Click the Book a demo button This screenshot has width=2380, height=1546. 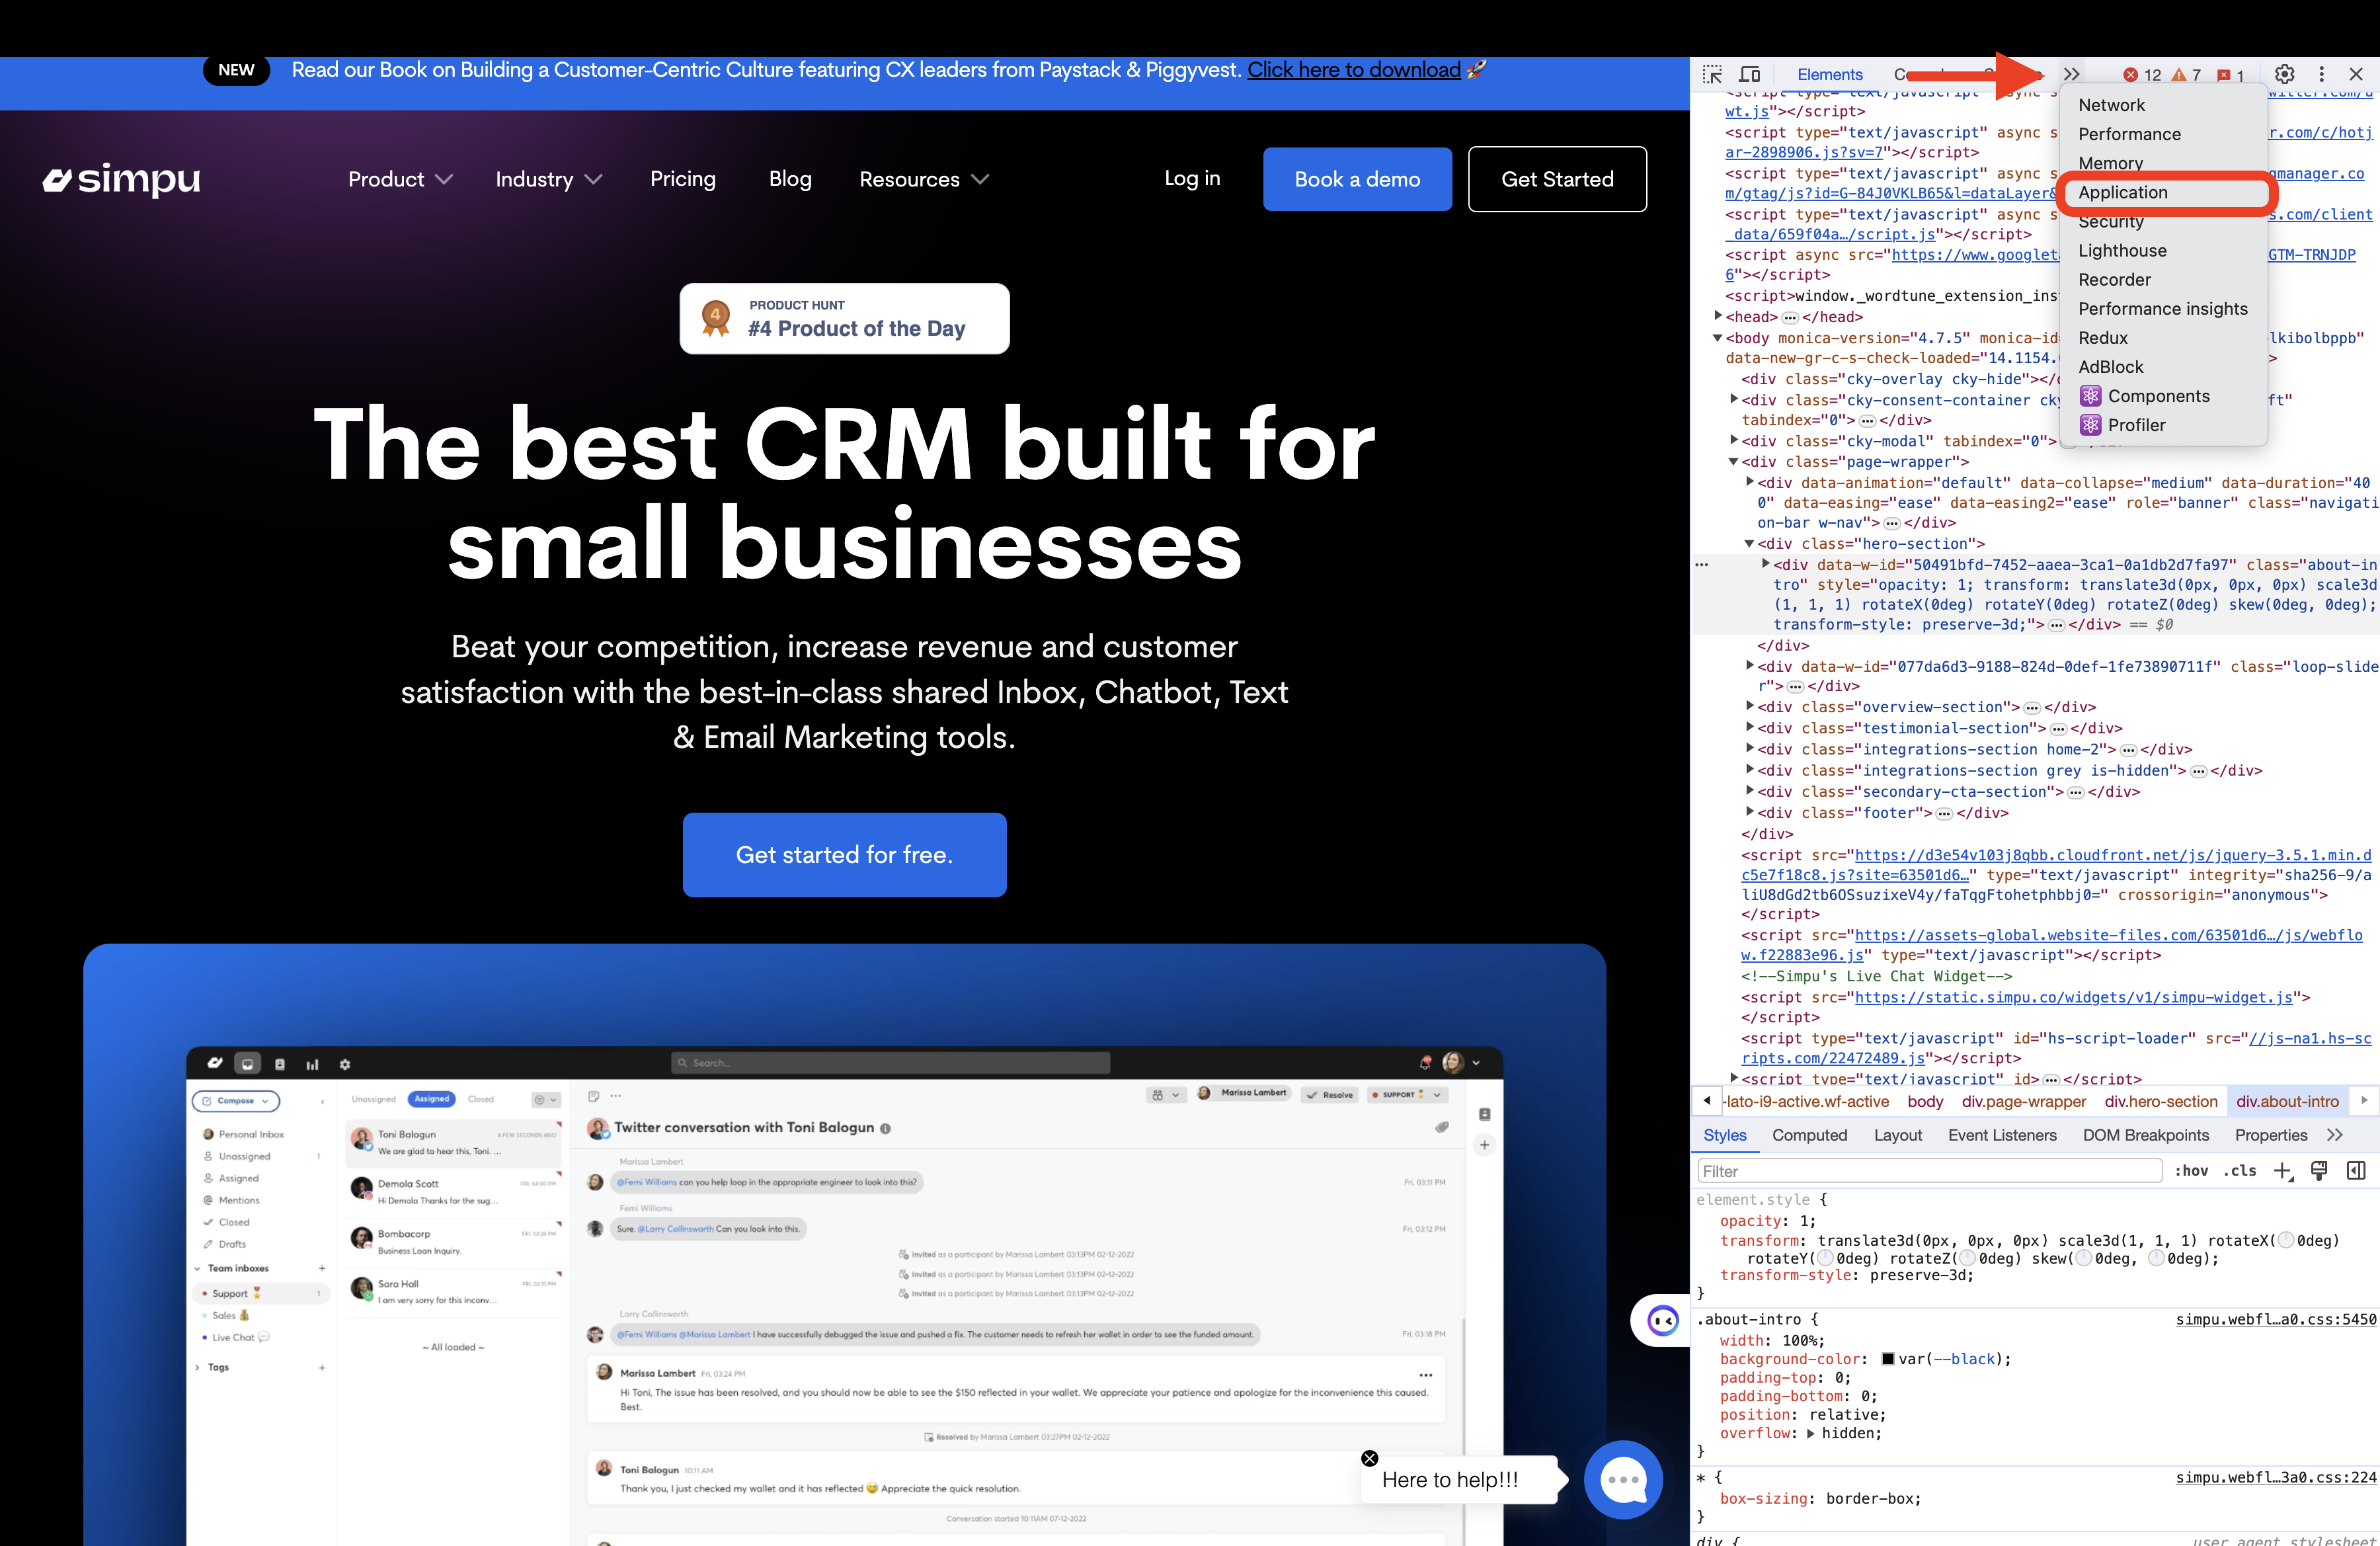point(1357,179)
